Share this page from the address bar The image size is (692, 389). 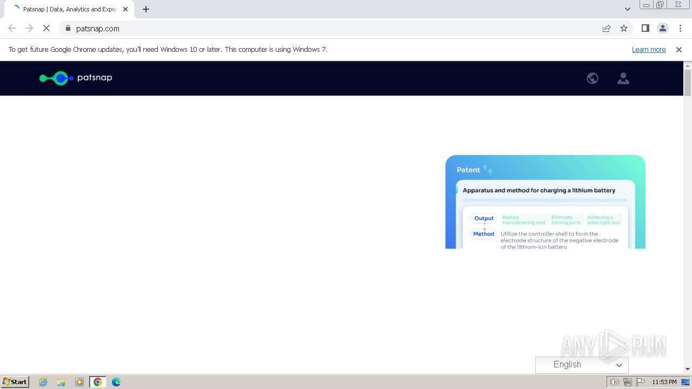607,28
